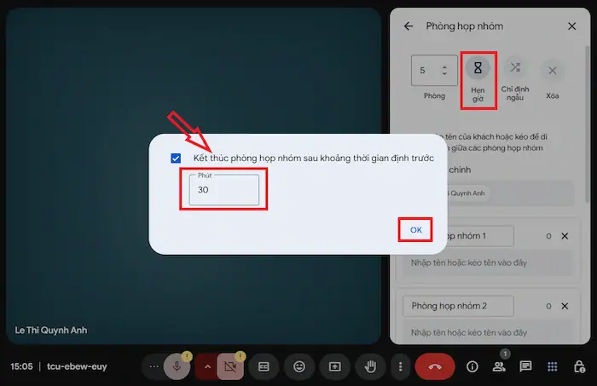
Task: Open meeting details info icon
Action: 472,366
